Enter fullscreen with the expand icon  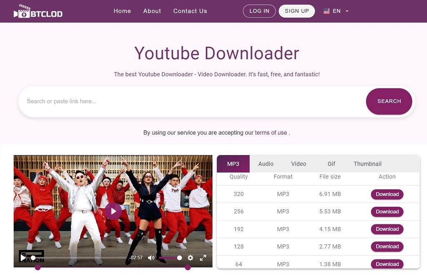click(x=203, y=258)
